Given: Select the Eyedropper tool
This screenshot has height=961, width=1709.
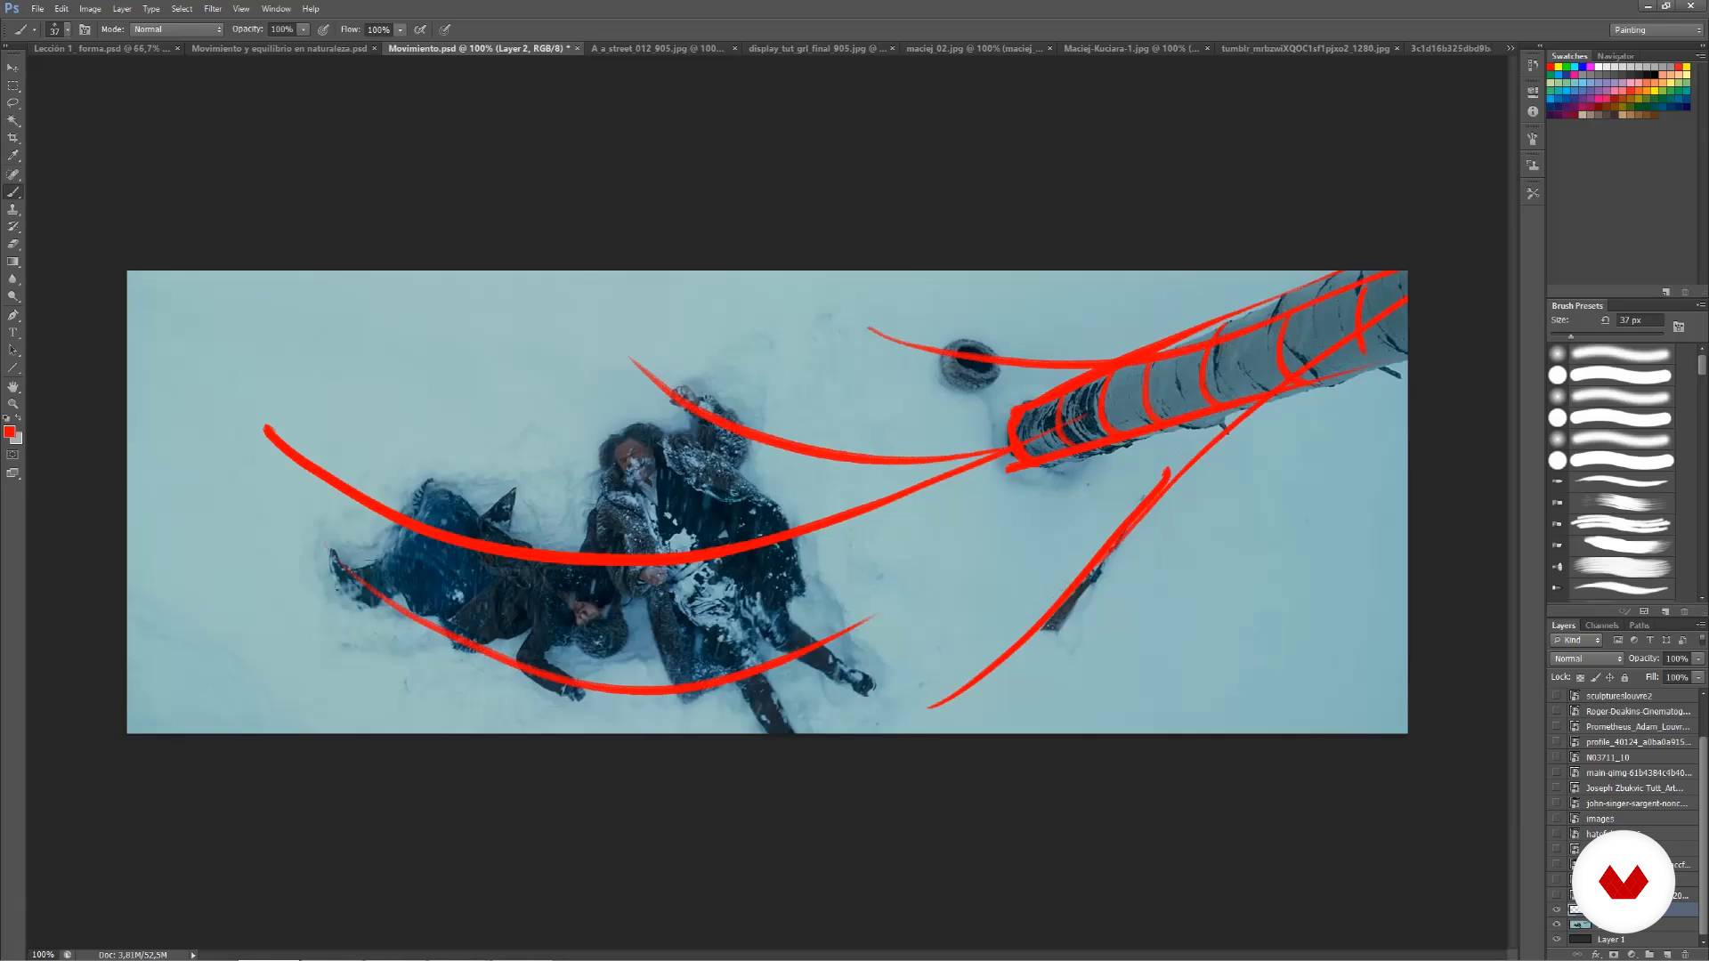Looking at the screenshot, I should tap(12, 156).
